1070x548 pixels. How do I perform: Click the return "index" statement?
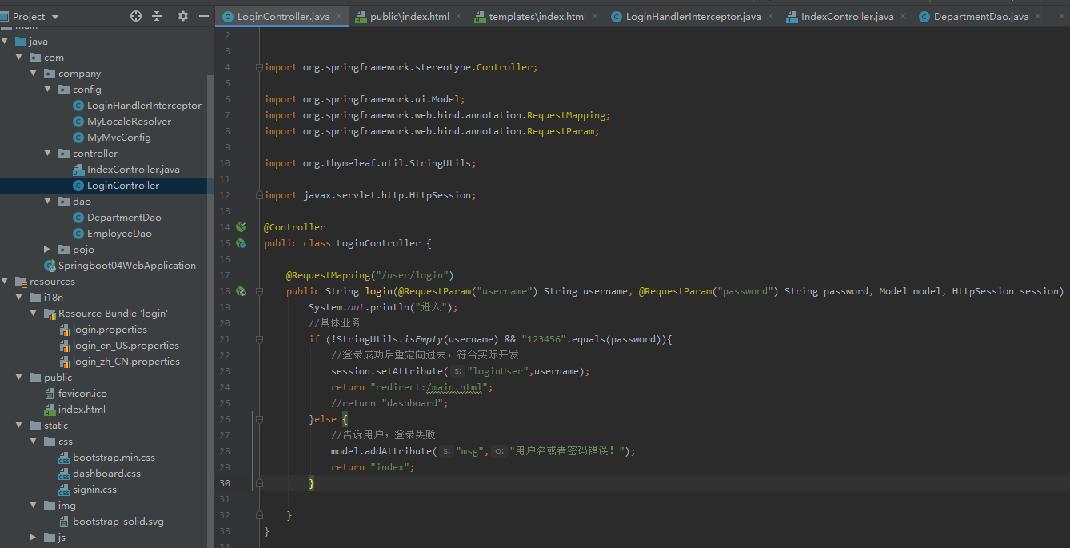[x=373, y=467]
